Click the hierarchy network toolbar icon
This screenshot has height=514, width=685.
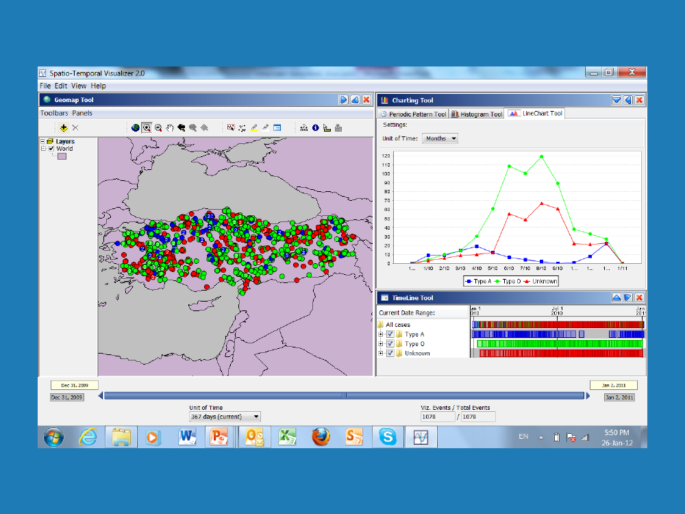tap(303, 127)
